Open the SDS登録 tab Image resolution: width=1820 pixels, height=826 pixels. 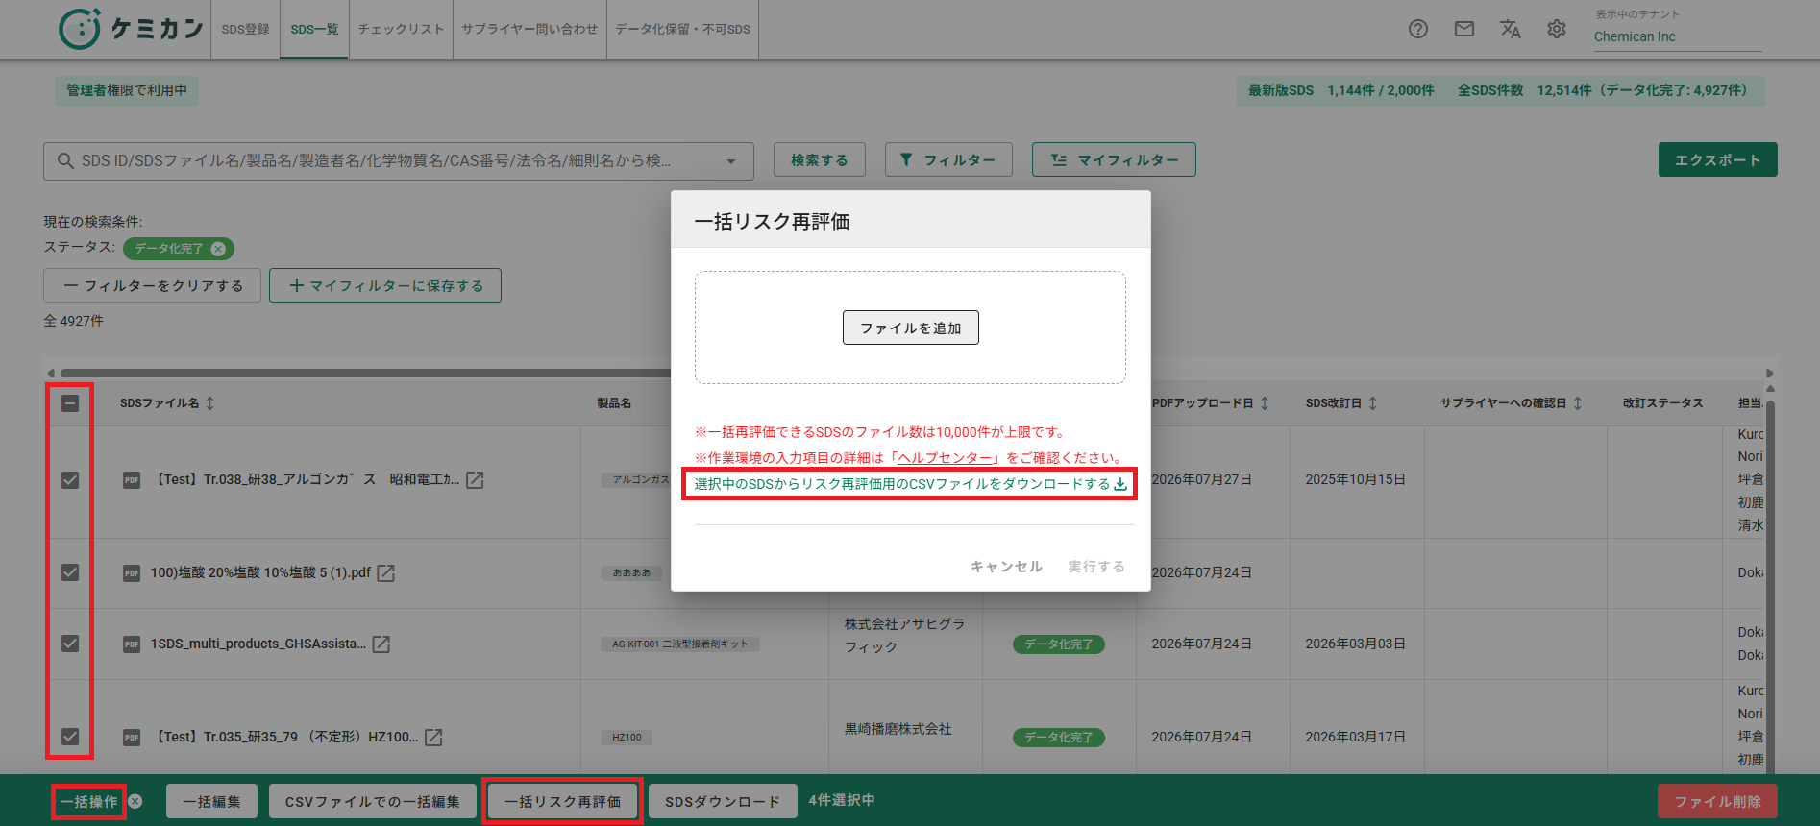click(245, 29)
